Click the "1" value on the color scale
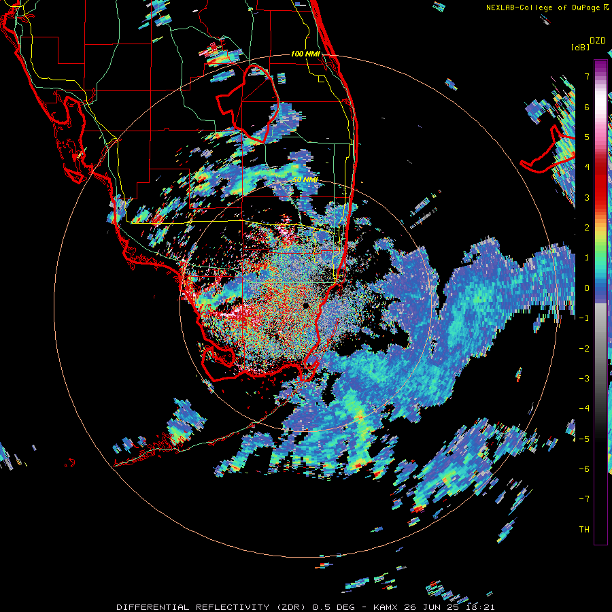Image resolution: width=612 pixels, height=612 pixels. pyautogui.click(x=587, y=258)
